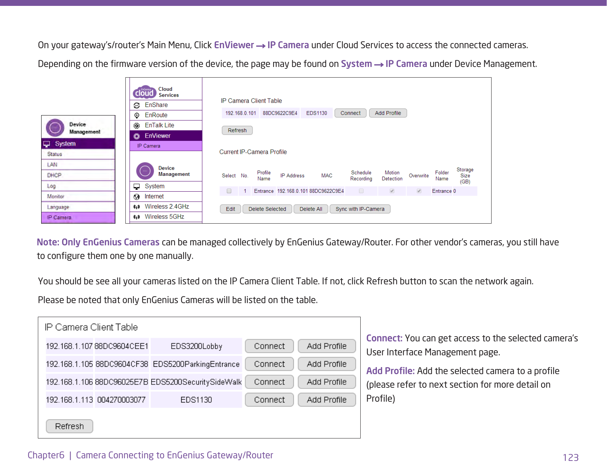Click the Wireless 2.4GHz signal icon
This screenshot has width=607, height=469.
click(137, 207)
